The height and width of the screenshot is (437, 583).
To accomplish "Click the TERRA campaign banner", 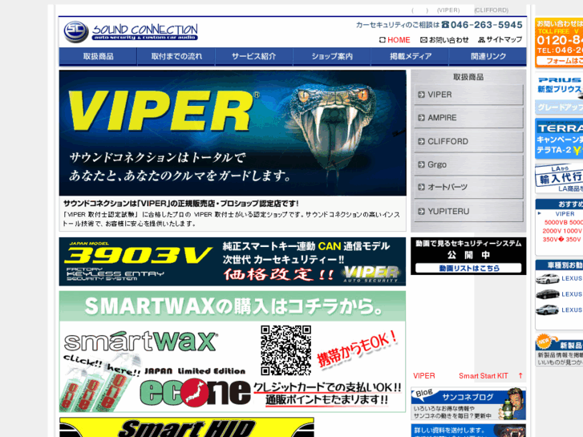I will [559, 139].
